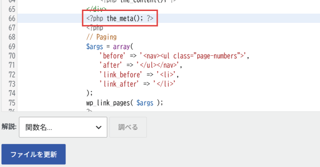
Task: Open the 関数名... dropdown
Action: pos(63,127)
